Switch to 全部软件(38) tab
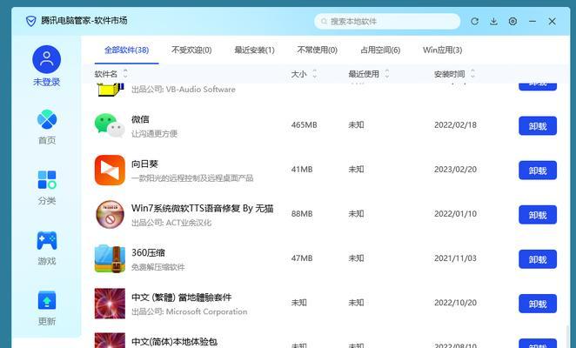This screenshot has height=348, width=576. click(x=126, y=50)
